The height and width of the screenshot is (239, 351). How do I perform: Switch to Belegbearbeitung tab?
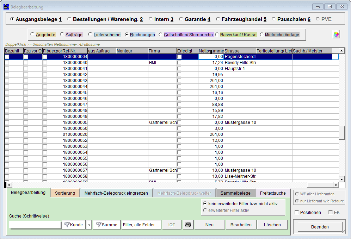pyautogui.click(x=28, y=193)
